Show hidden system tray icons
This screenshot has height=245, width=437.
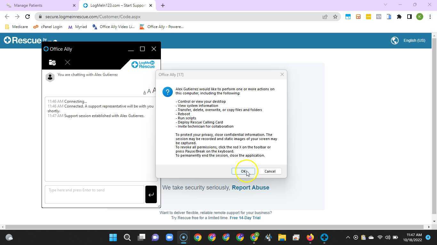click(x=348, y=237)
